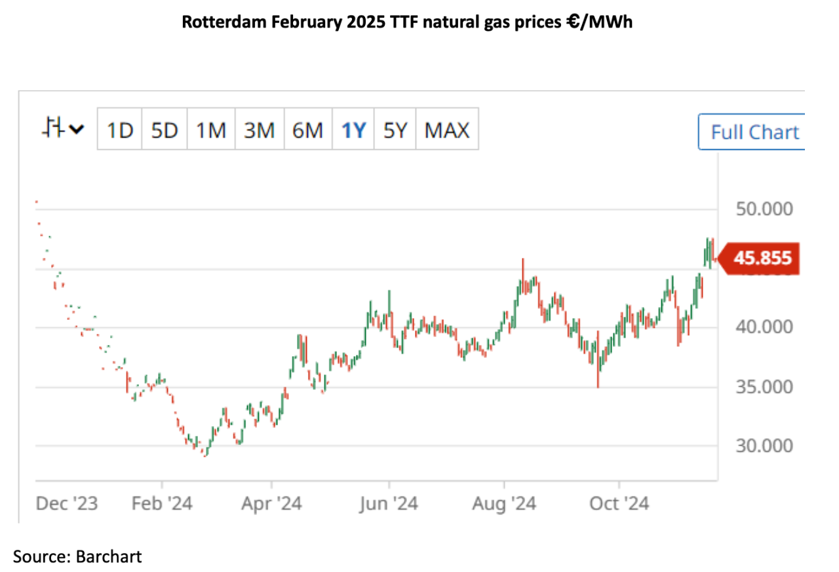Click the Dec '23 date label
Screen dimensions: 839x572
pyautogui.click(x=67, y=504)
